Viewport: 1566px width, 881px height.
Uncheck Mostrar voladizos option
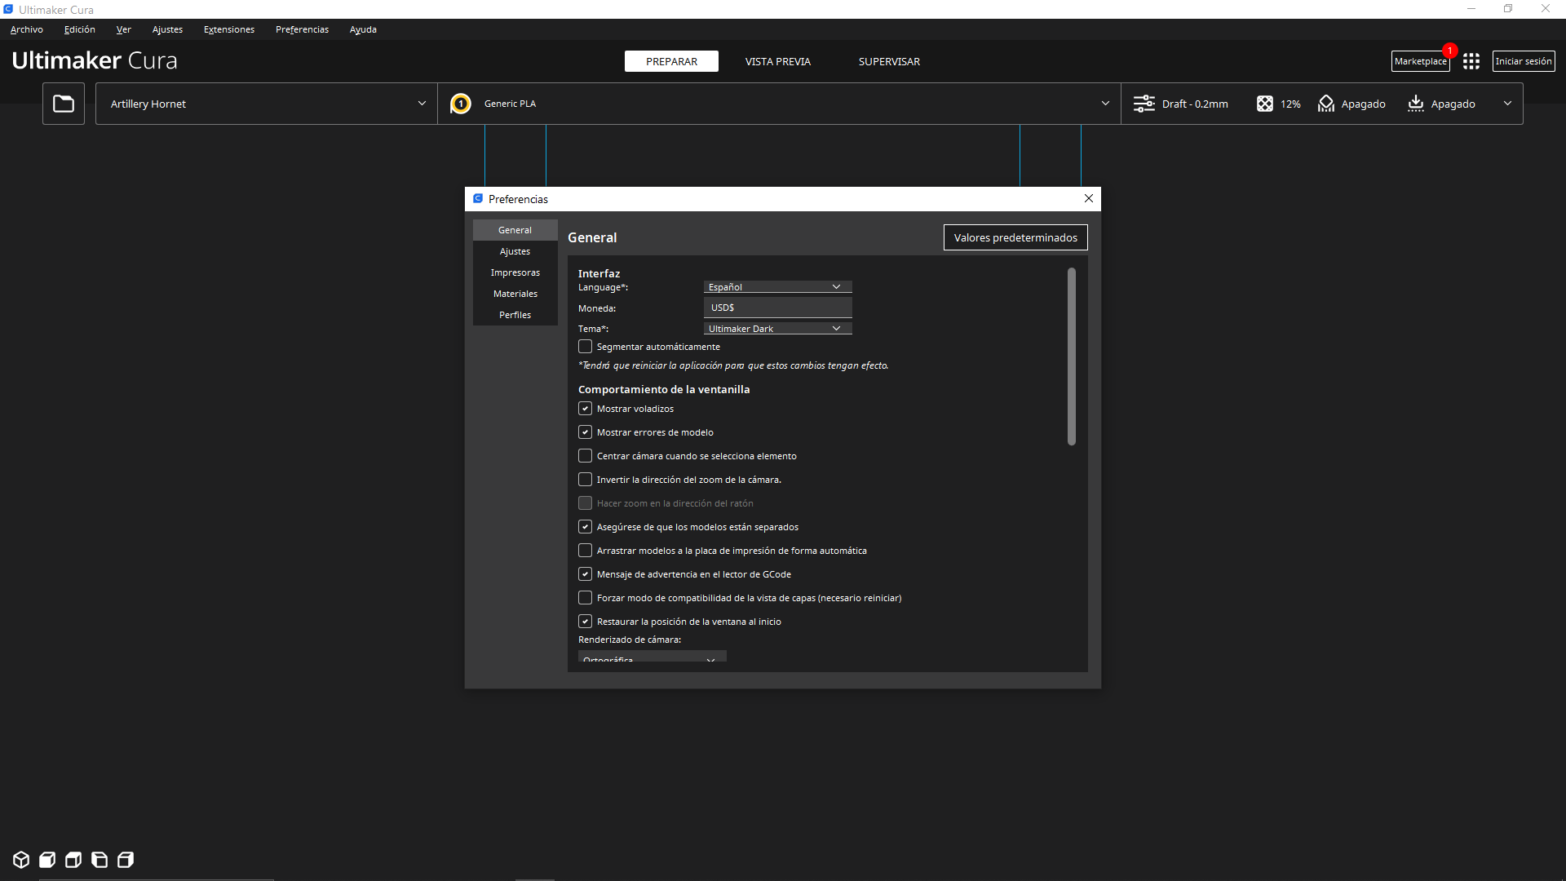[585, 409]
